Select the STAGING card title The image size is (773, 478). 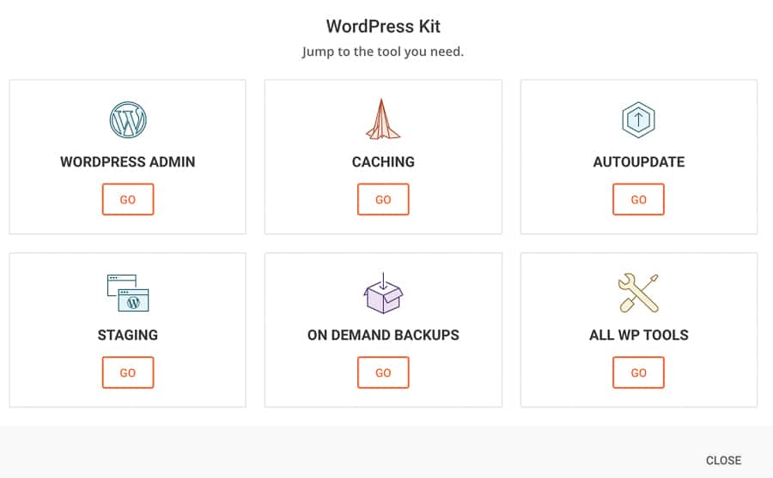tap(127, 335)
